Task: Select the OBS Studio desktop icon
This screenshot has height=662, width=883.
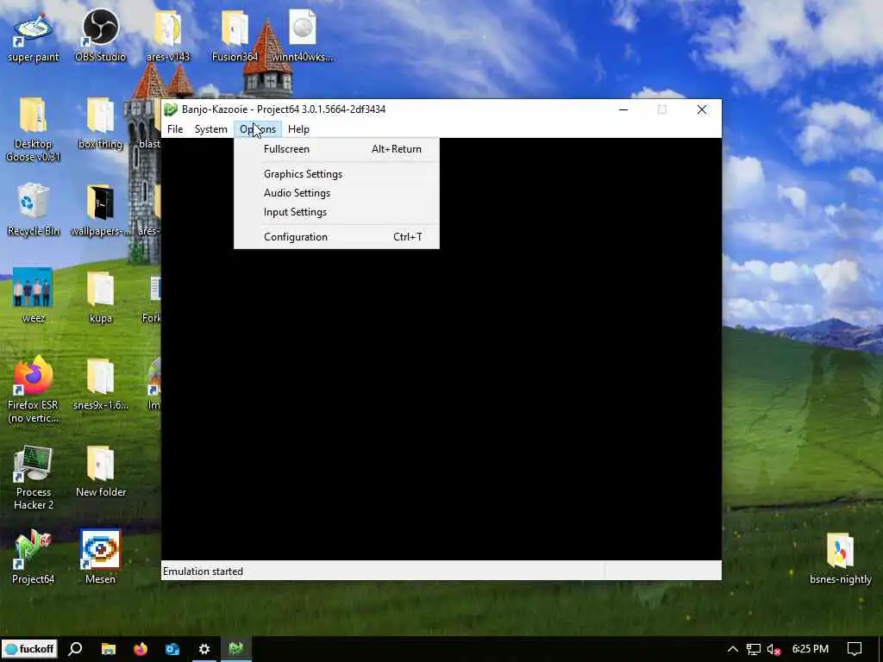Action: point(100,36)
